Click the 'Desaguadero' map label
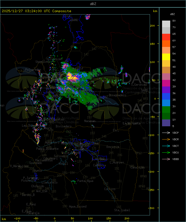 (x=117, y=95)
